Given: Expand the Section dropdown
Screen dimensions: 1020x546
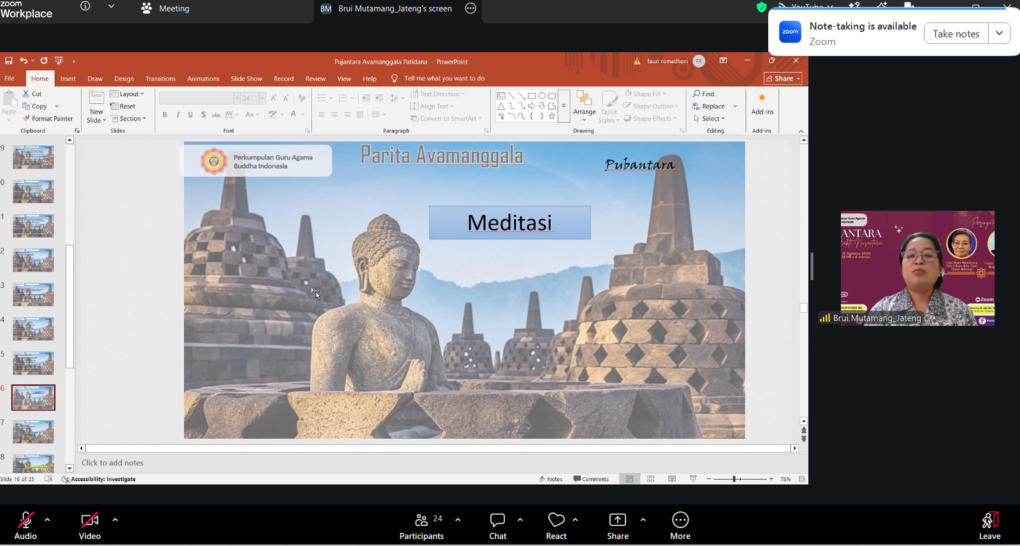Looking at the screenshot, I should click(x=128, y=119).
